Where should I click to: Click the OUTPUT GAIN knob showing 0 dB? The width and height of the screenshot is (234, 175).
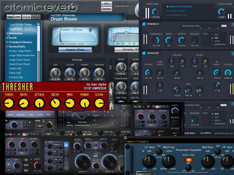[x=221, y=12]
